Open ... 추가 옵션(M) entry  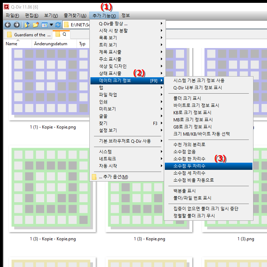point(127,177)
